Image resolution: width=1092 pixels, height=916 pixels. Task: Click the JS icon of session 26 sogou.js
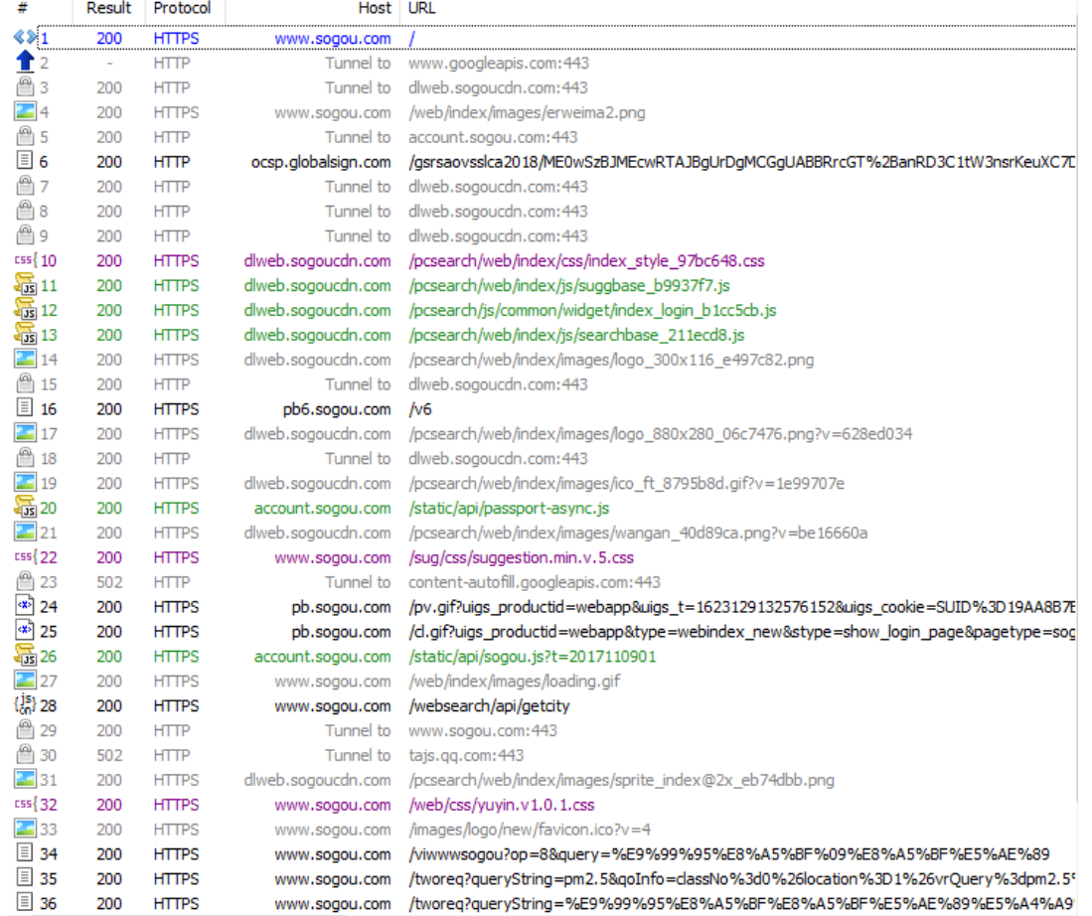point(25,656)
